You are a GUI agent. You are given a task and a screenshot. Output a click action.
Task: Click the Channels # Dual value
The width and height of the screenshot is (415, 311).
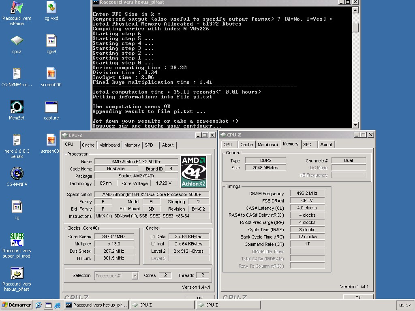click(349, 160)
